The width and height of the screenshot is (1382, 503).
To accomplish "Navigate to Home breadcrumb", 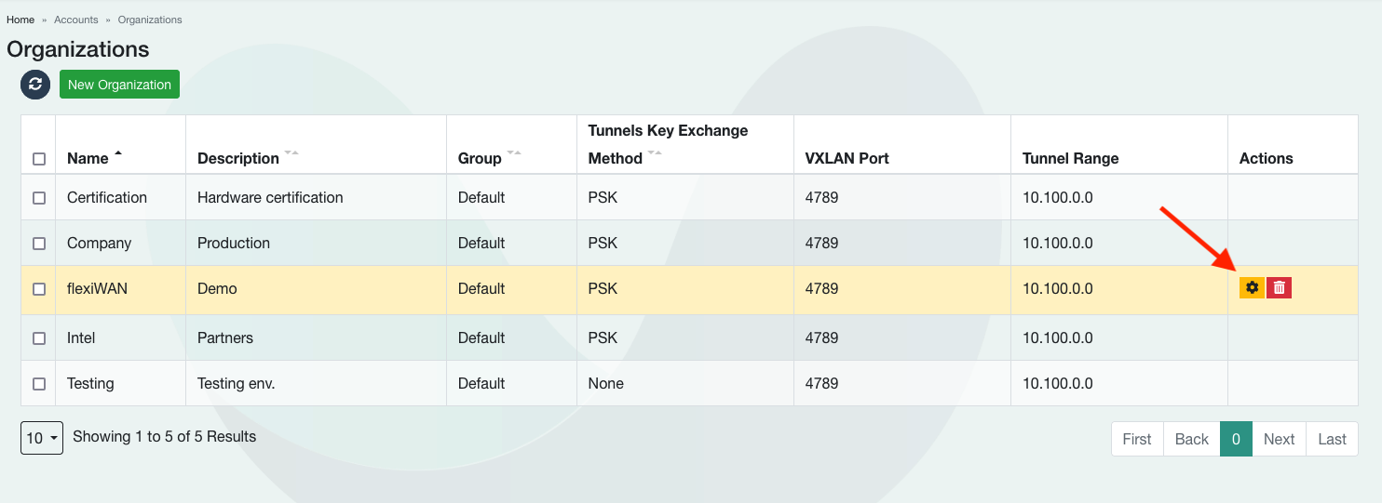I will [20, 20].
